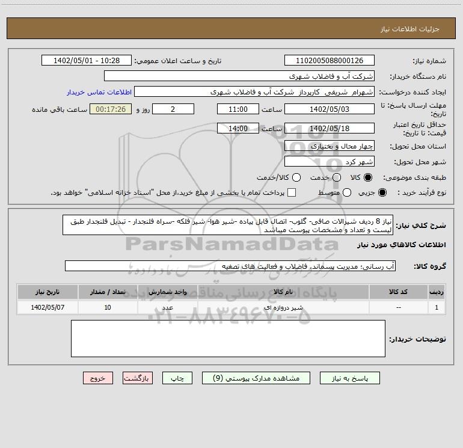This screenshot has width=463, height=448.
Task: Click the buyer organization name field
Action: [239, 76]
